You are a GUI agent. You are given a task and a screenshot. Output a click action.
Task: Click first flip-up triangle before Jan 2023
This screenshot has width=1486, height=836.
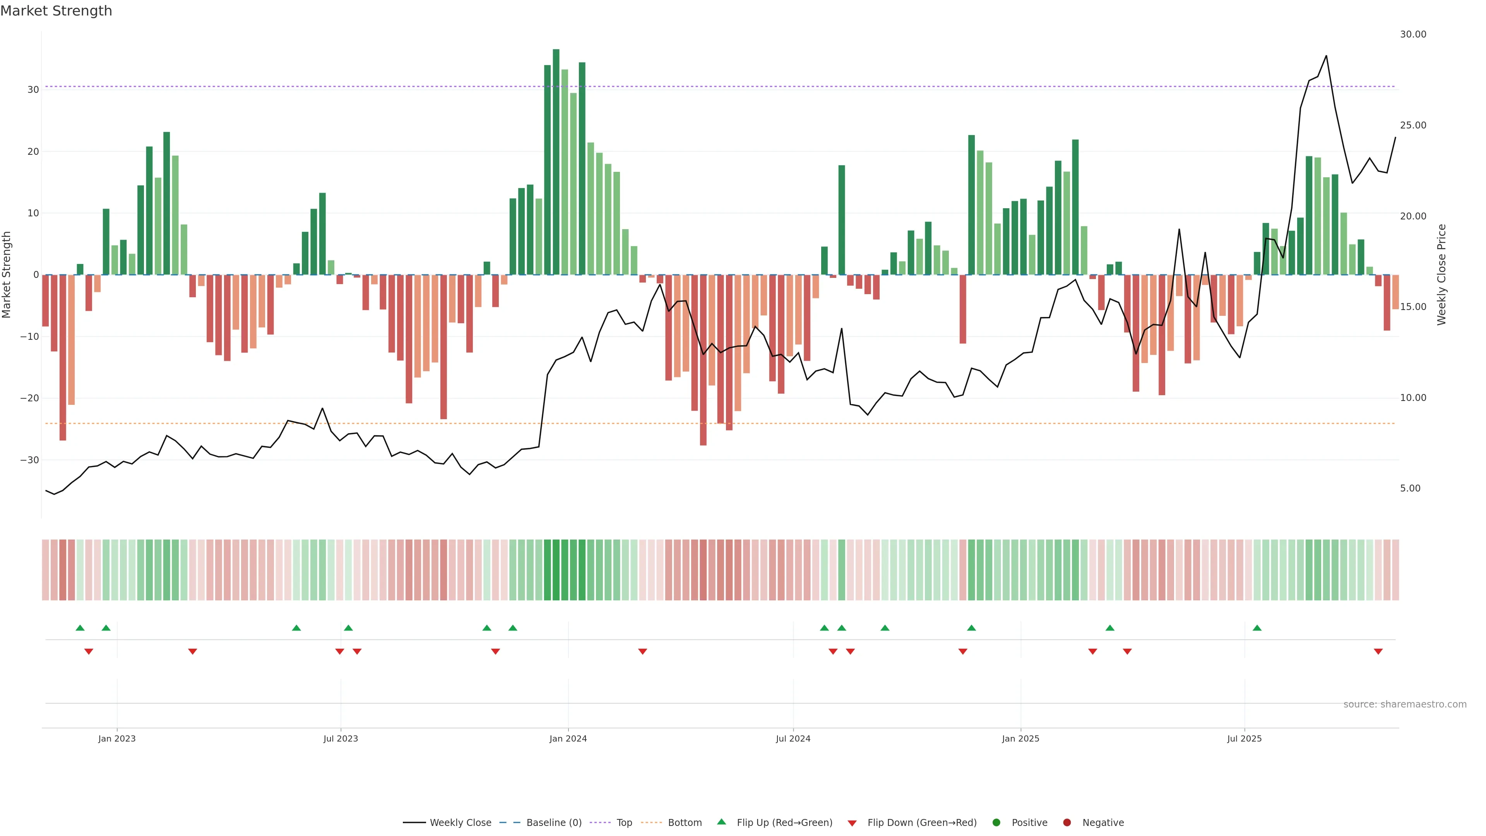[x=80, y=628]
